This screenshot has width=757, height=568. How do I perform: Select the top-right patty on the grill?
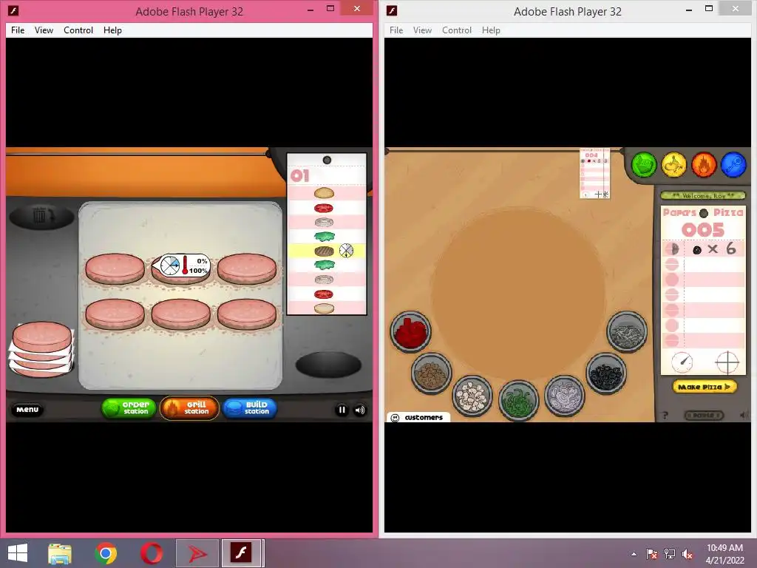[247, 268]
